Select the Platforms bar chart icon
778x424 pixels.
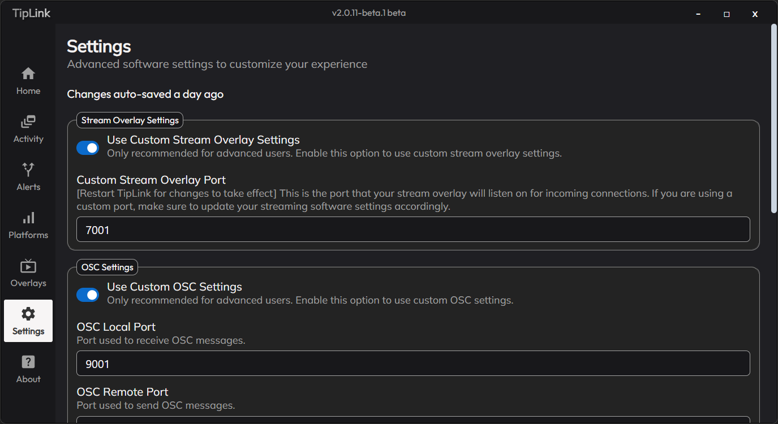28,218
